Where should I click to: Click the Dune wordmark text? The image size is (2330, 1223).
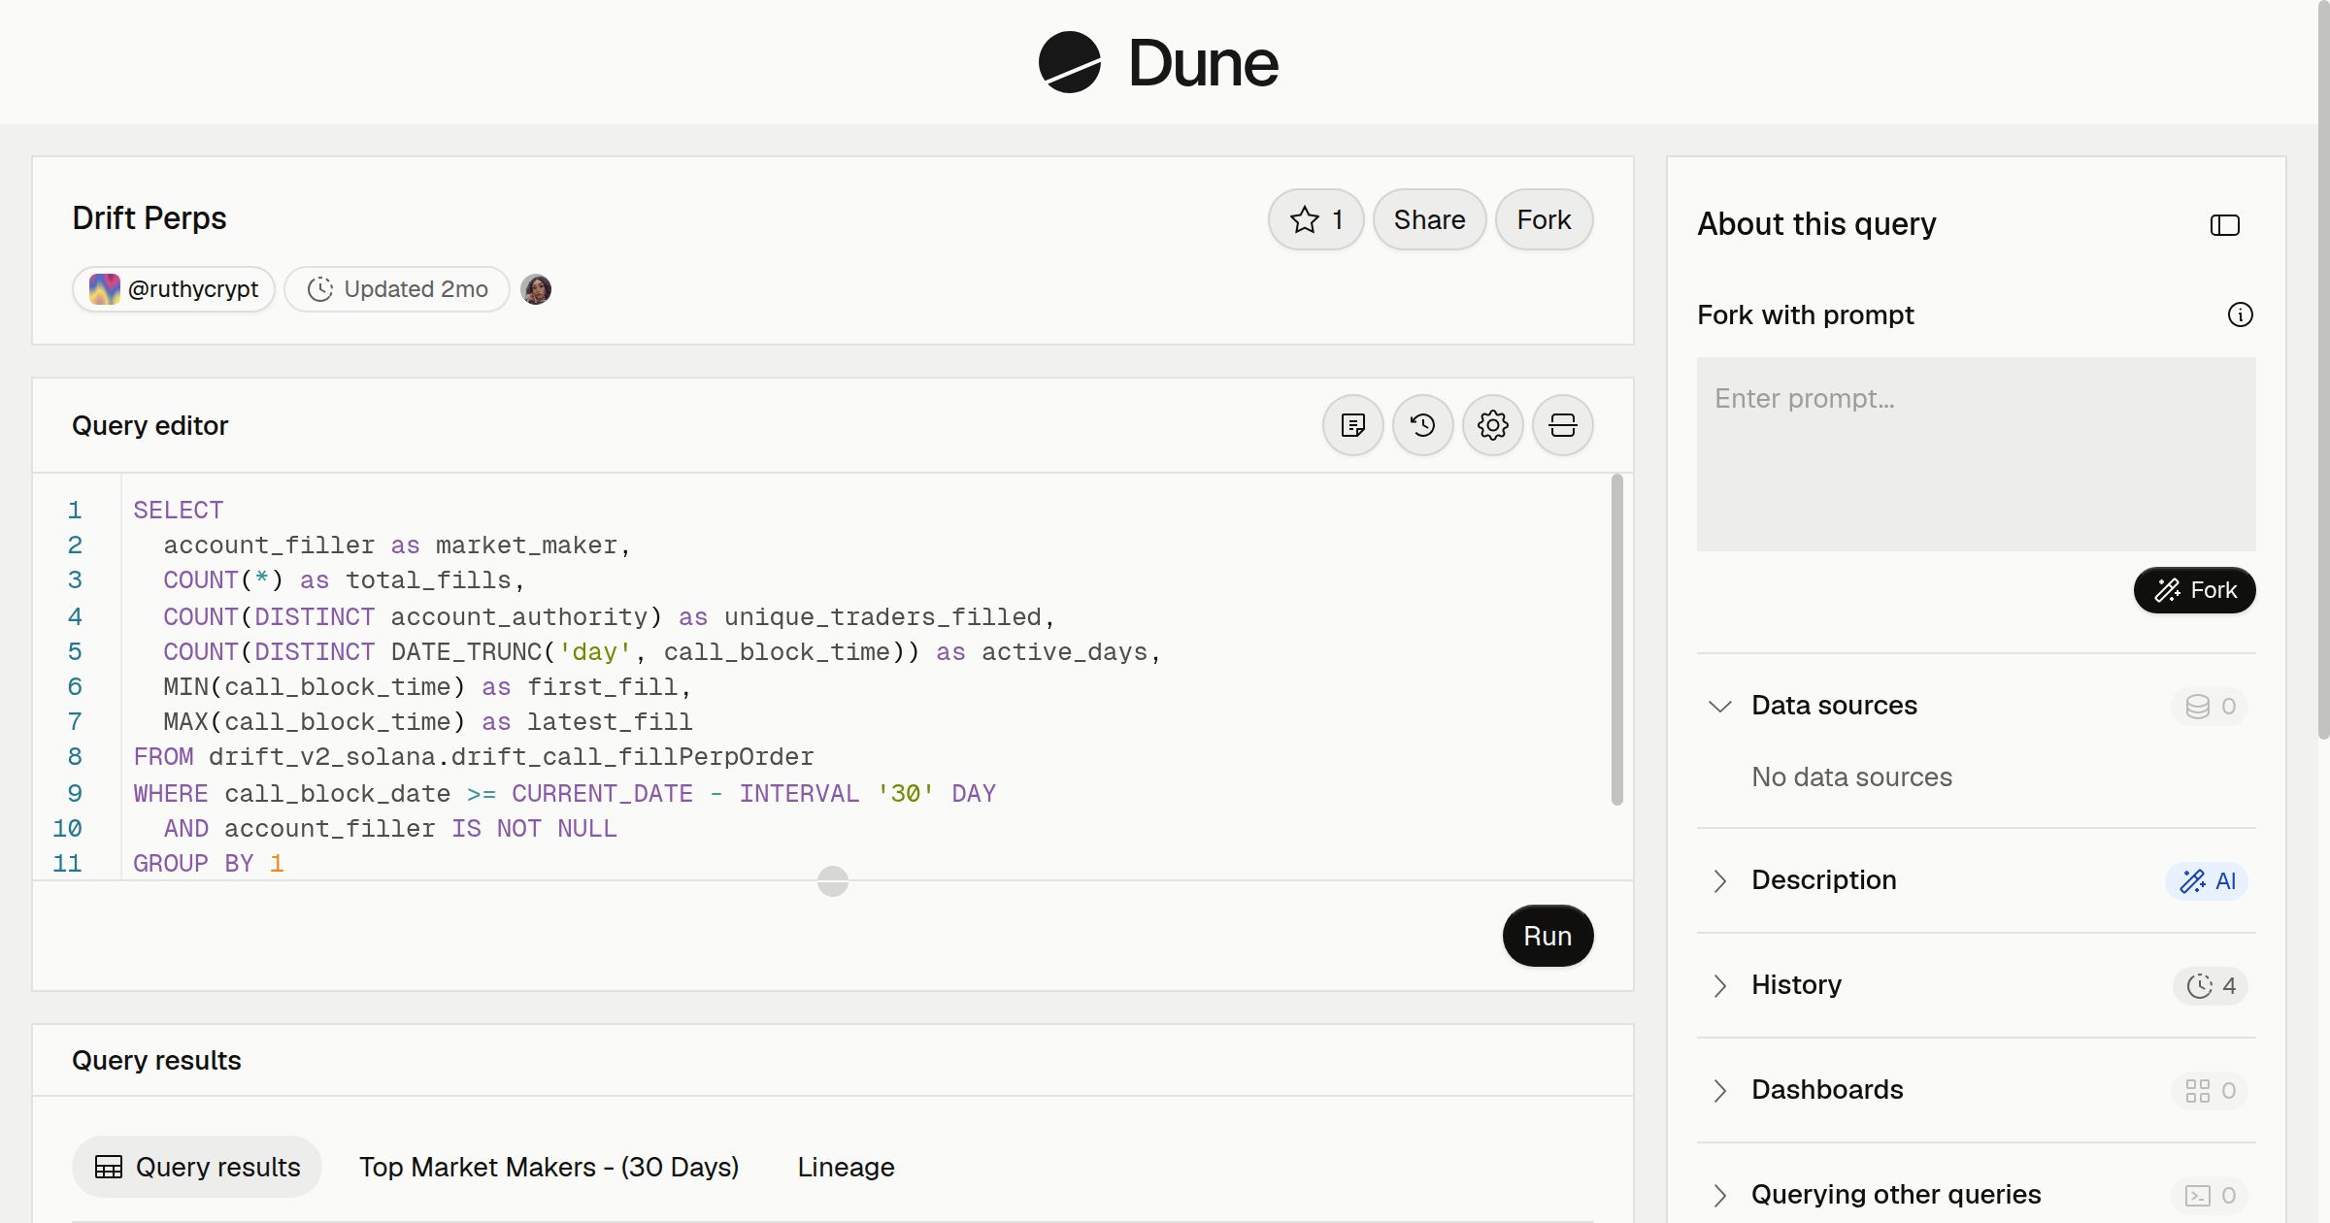click(1203, 63)
